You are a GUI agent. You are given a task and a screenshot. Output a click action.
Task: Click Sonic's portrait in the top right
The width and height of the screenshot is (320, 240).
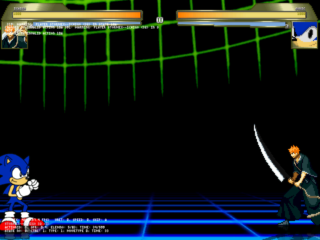point(304,35)
